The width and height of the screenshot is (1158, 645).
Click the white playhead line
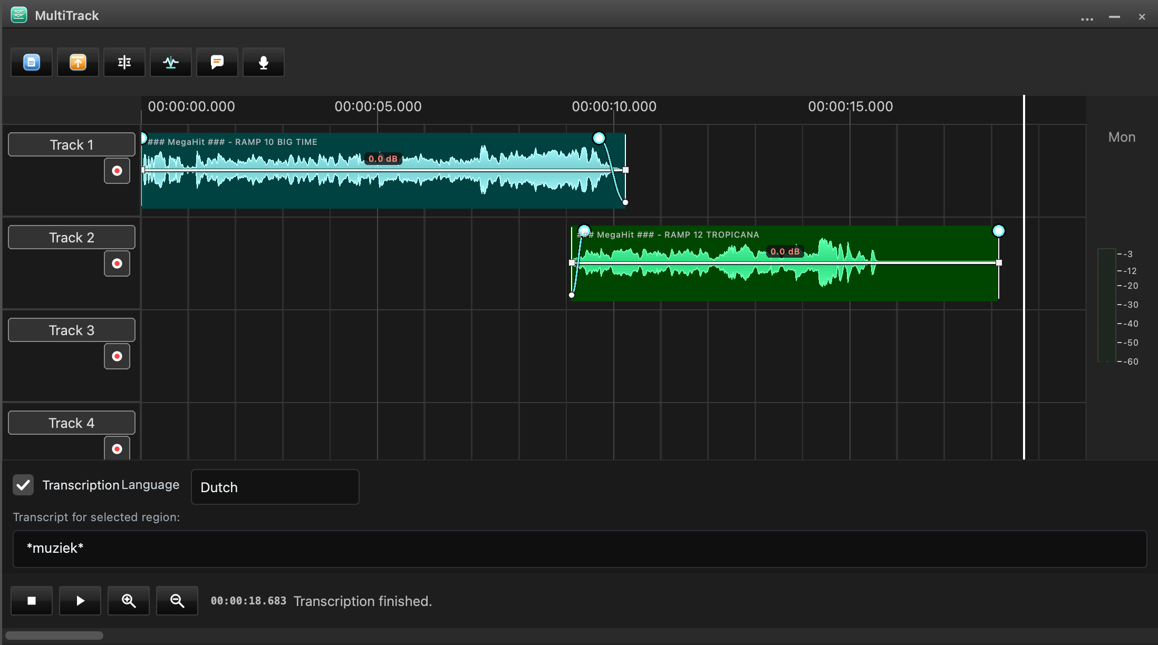(x=1024, y=277)
